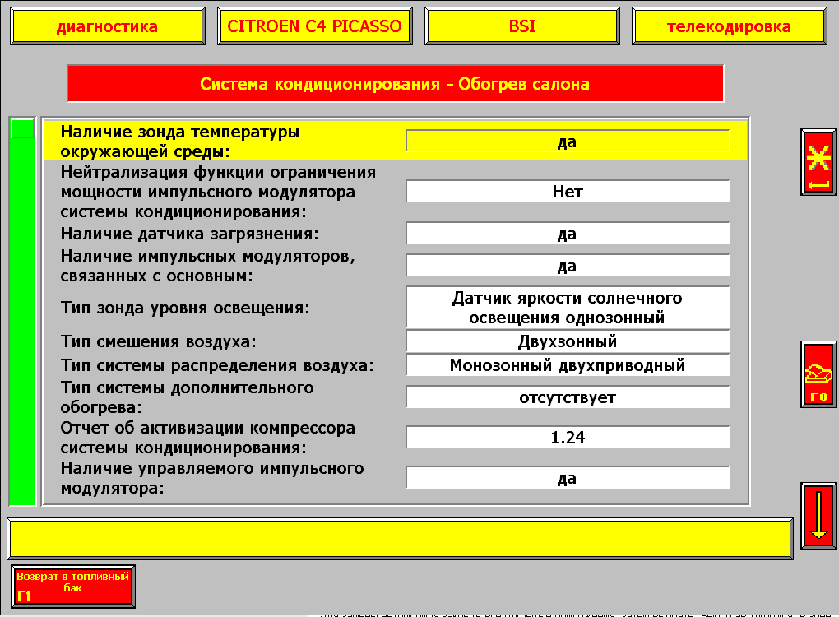The height and width of the screenshot is (617, 839).
Task: Toggle the highlighted 'да' value for ambient temperature probe
Action: pyautogui.click(x=568, y=141)
